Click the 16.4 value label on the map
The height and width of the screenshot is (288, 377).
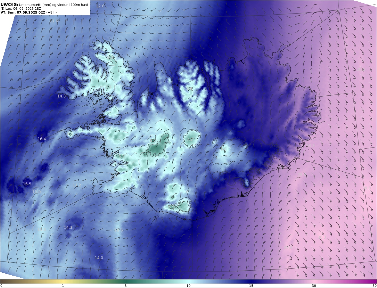point(42,139)
